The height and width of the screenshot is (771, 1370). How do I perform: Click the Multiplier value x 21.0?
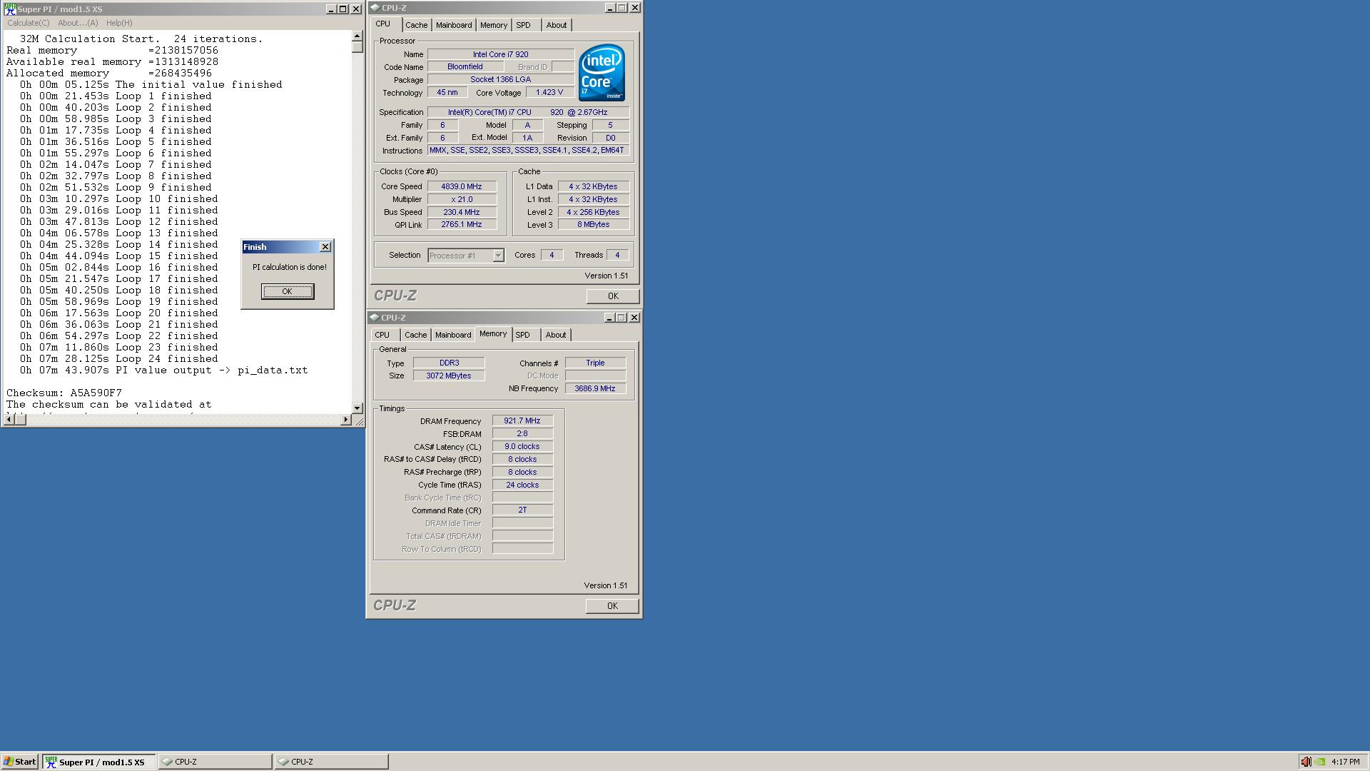tap(462, 199)
